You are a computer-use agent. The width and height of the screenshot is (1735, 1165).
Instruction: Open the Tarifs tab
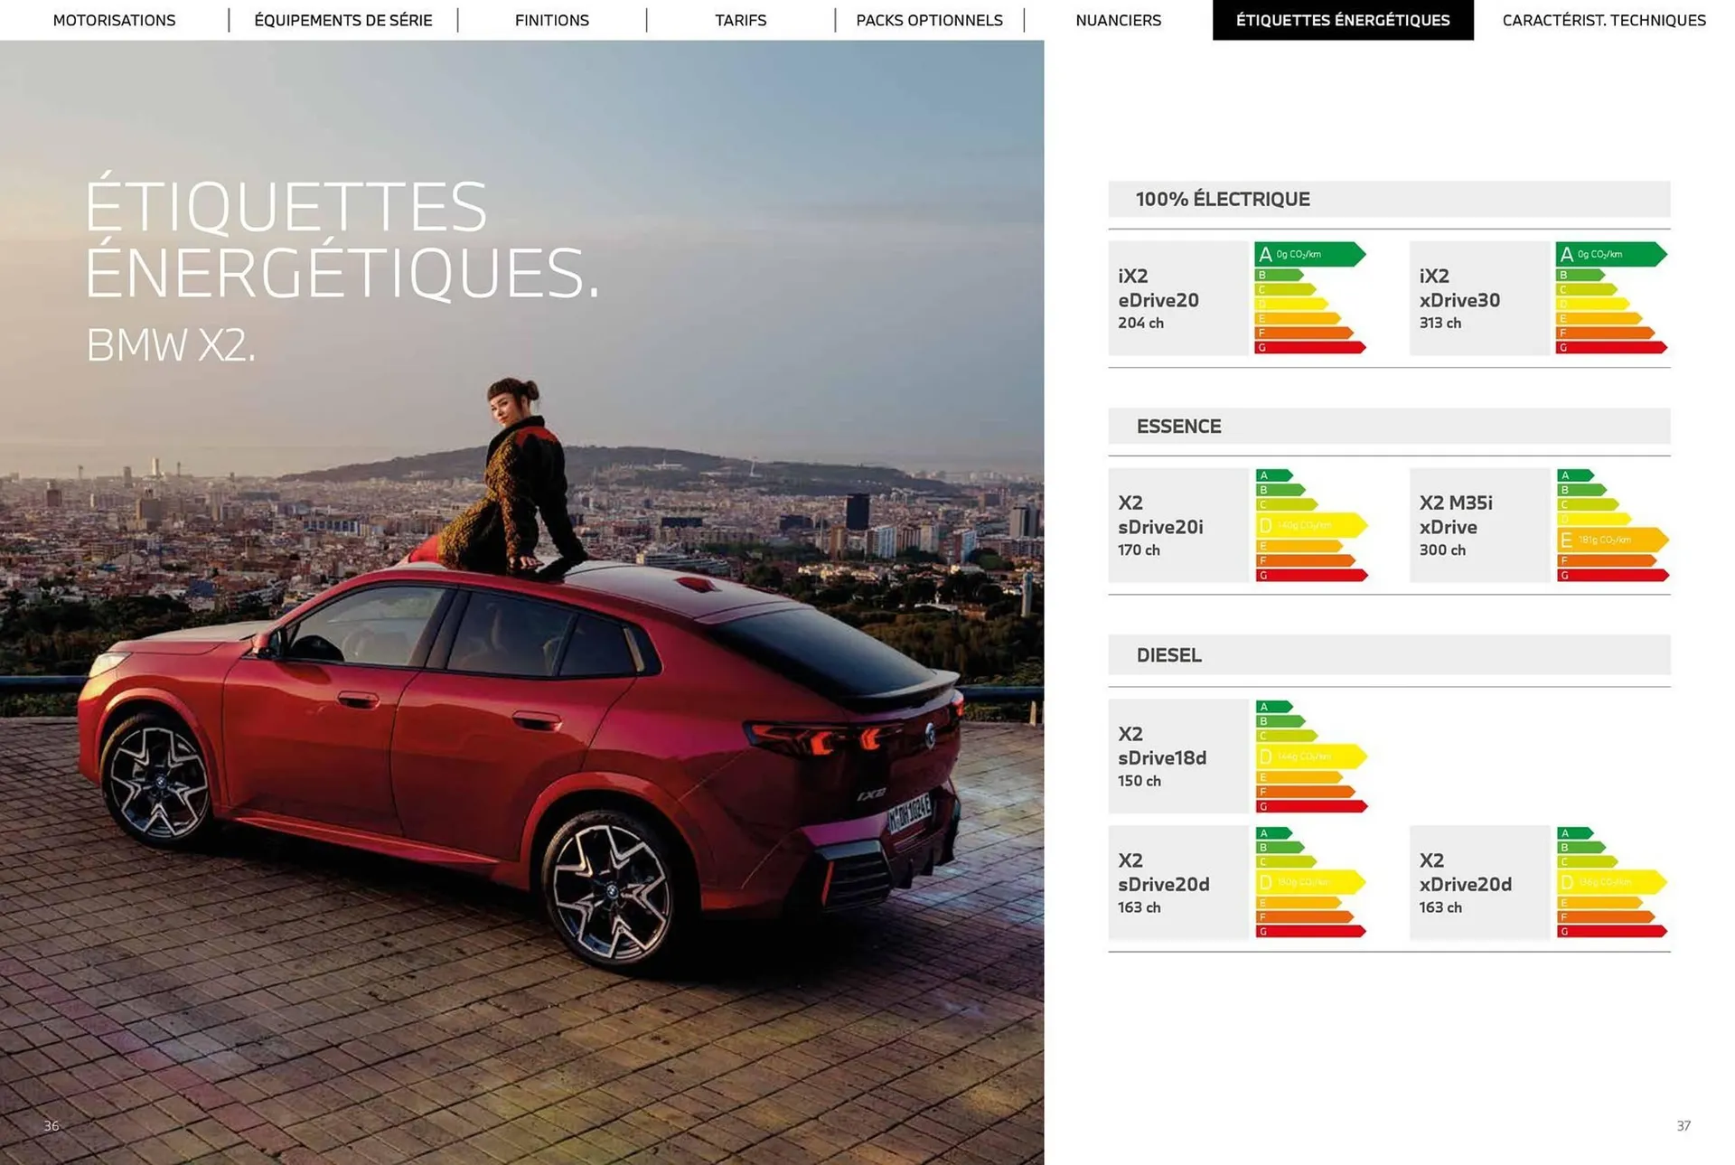point(740,20)
